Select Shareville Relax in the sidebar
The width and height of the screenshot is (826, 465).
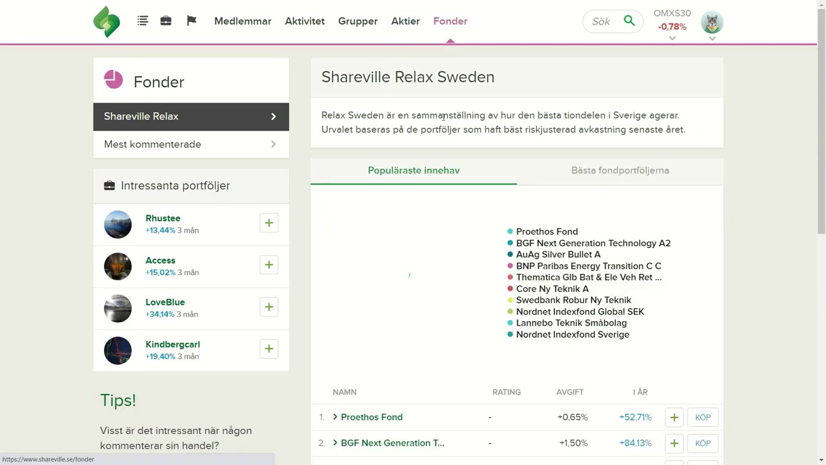(191, 116)
